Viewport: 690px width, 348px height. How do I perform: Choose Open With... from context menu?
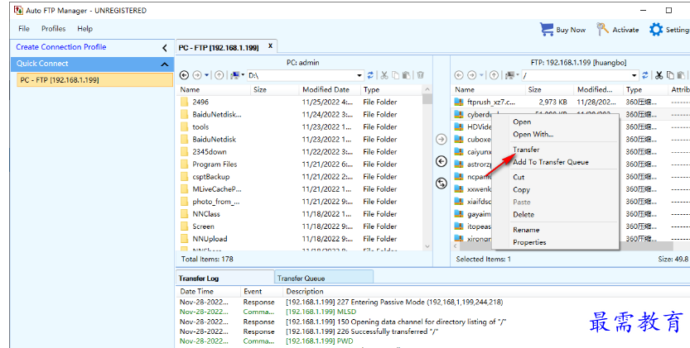[533, 135]
